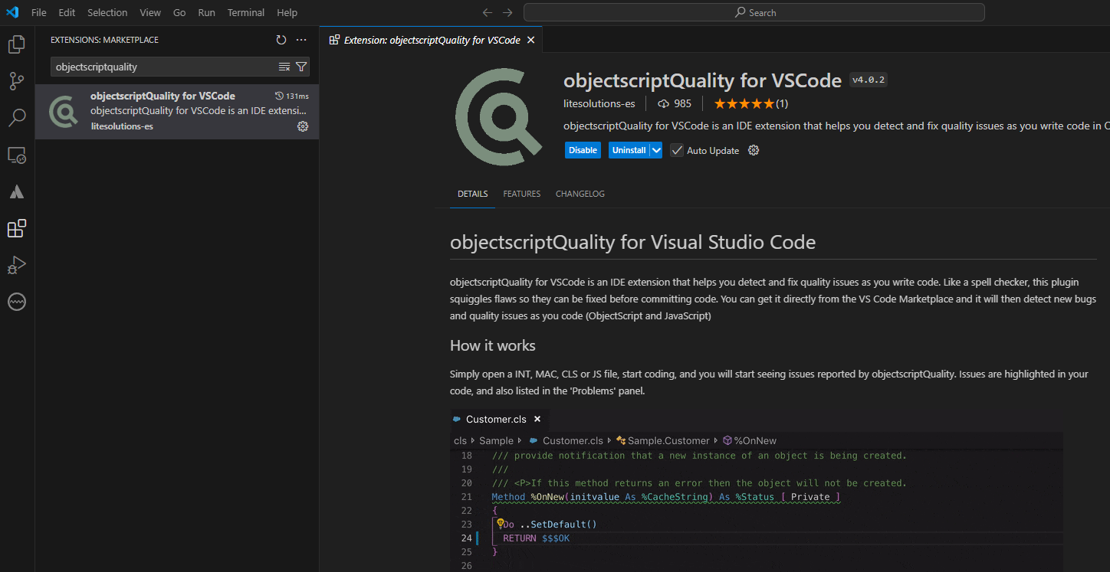Switch to the FEATURES tab
This screenshot has width=1110, height=572.
[x=522, y=194]
